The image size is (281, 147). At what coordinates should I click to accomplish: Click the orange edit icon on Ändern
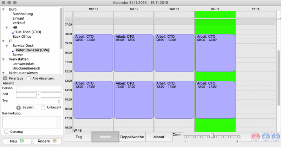pos(54,141)
